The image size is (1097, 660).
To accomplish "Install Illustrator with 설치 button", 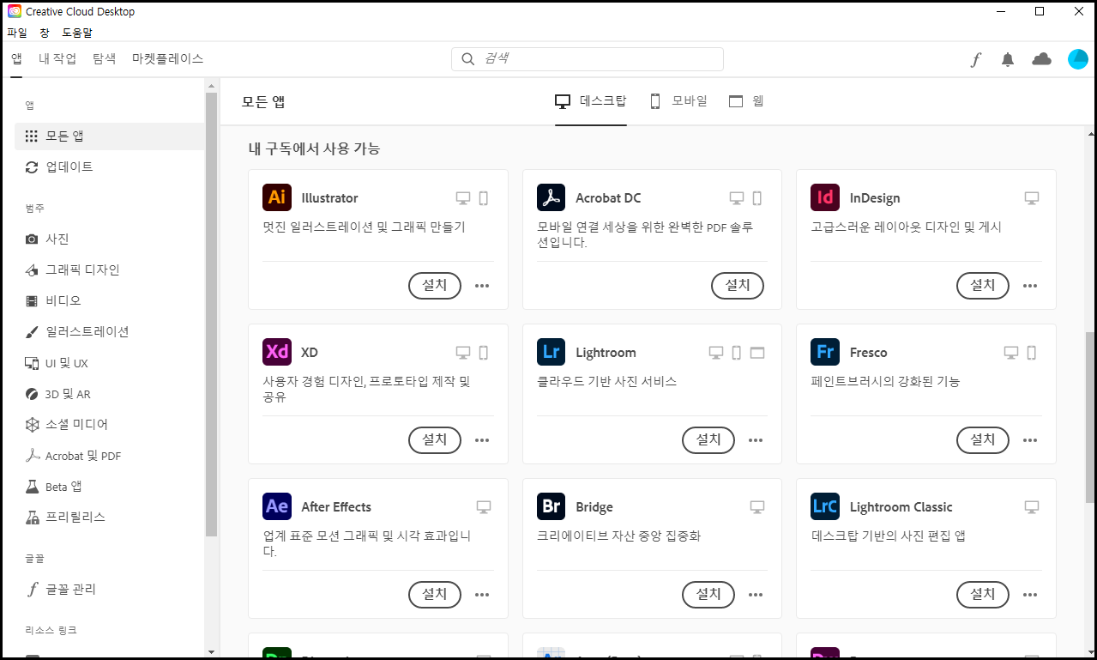I will (x=435, y=286).
